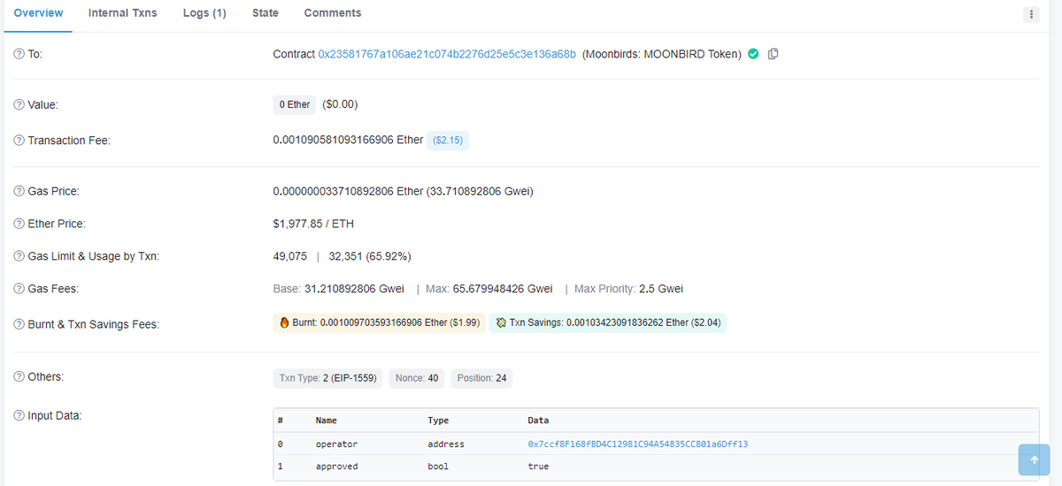The width and height of the screenshot is (1062, 486).
Task: Click the help icon beside To
Action: (19, 54)
